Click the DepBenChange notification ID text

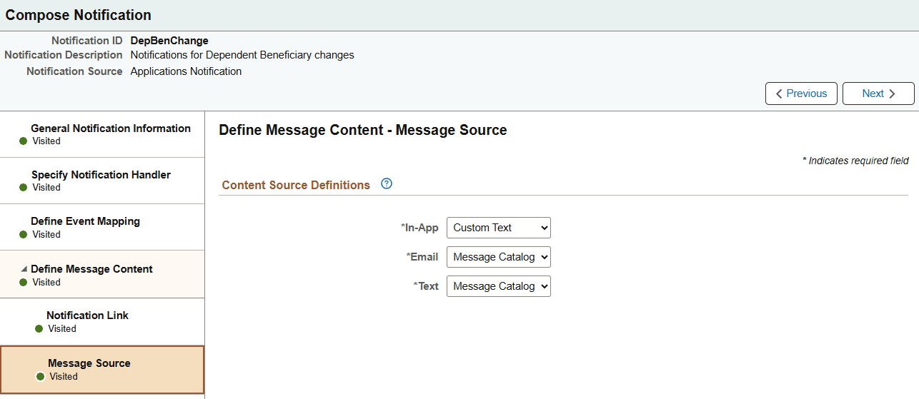click(169, 41)
